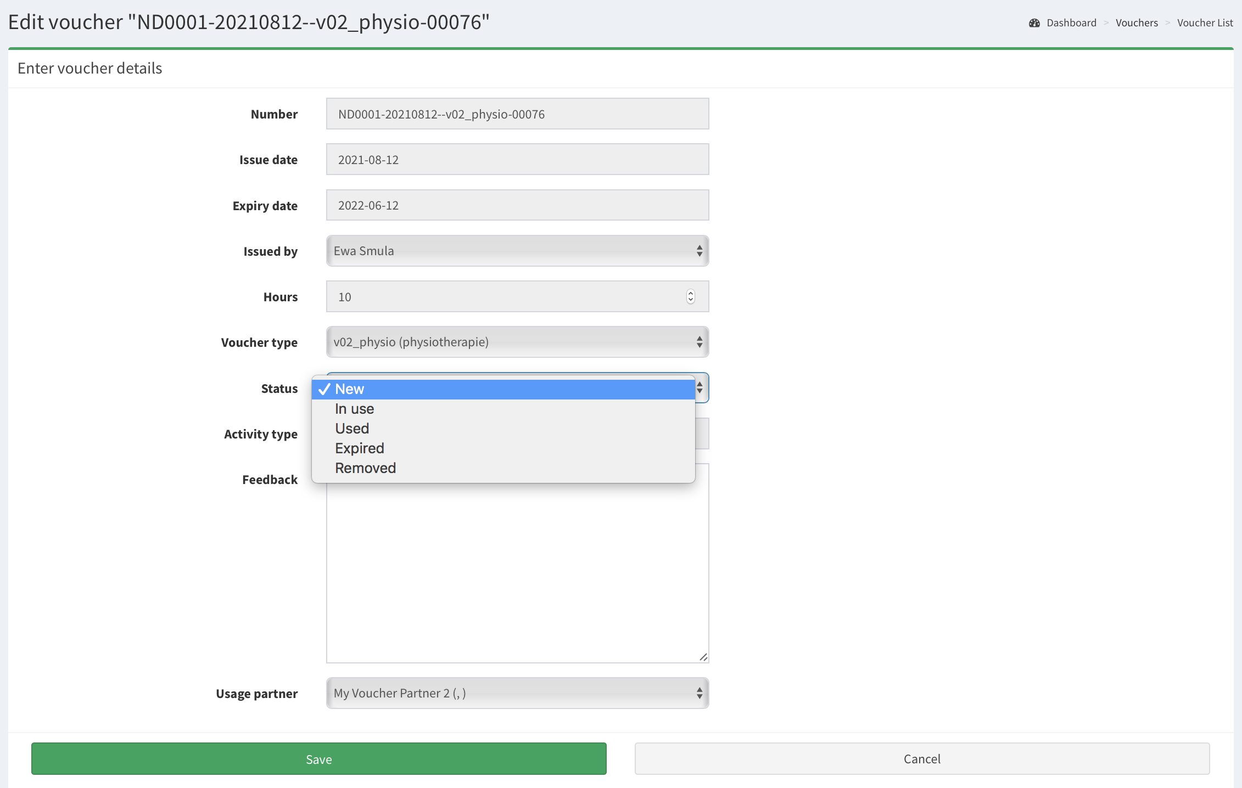The width and height of the screenshot is (1242, 788).
Task: Go to Vouchers breadcrumb link
Action: pos(1137,23)
